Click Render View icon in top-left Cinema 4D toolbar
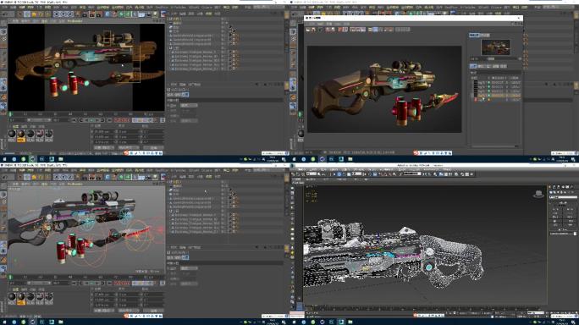This screenshot has height=325, width=579. (x=85, y=14)
